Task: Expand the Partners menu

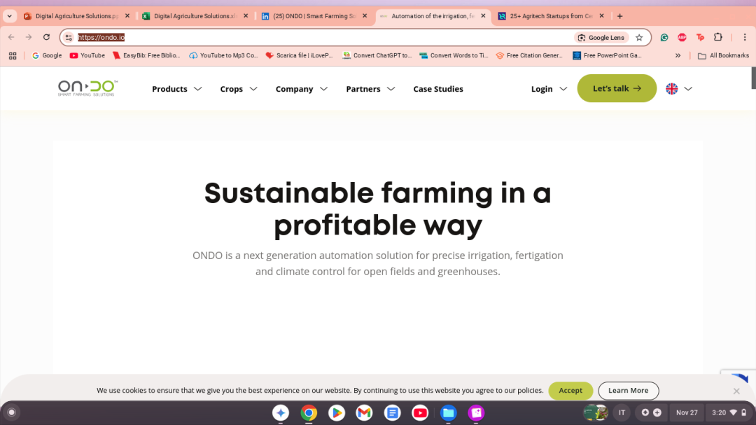Action: point(370,89)
